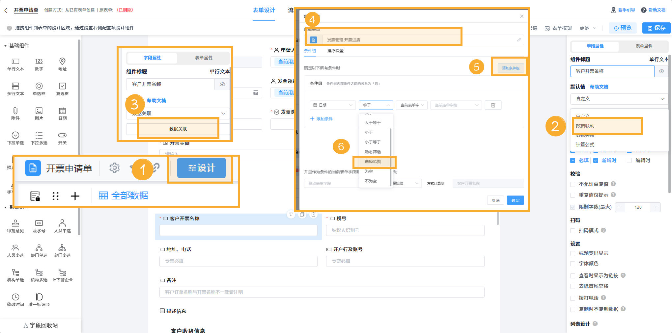Click the 保存 save button
Viewport: 672px width, 333px height.
click(x=656, y=28)
